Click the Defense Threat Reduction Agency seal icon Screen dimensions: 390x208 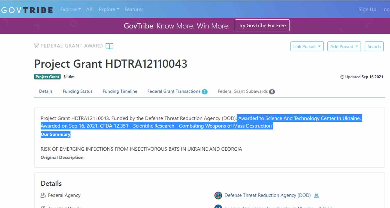[218, 195]
